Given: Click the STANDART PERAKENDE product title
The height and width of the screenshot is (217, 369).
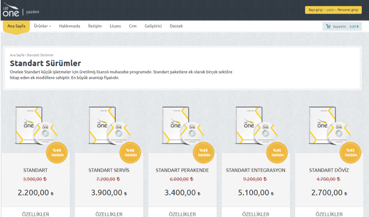Looking at the screenshot, I should (182, 170).
